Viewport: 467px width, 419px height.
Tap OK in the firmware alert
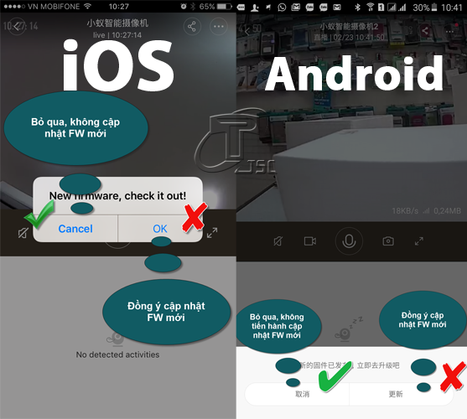coord(160,229)
